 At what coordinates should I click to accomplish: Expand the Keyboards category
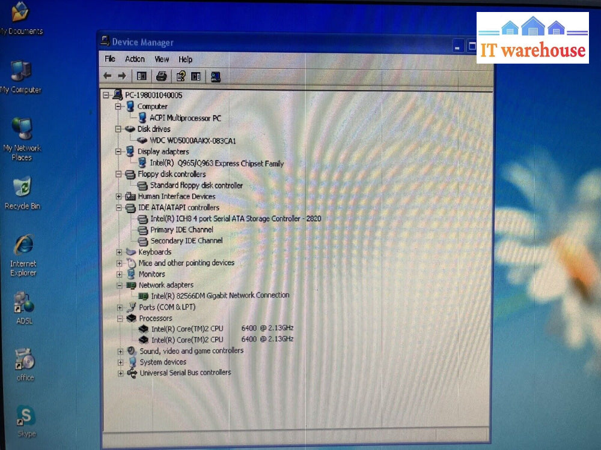(x=120, y=253)
